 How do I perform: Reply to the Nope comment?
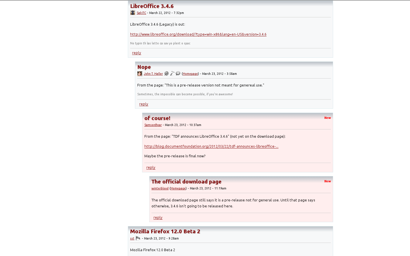[143, 104]
